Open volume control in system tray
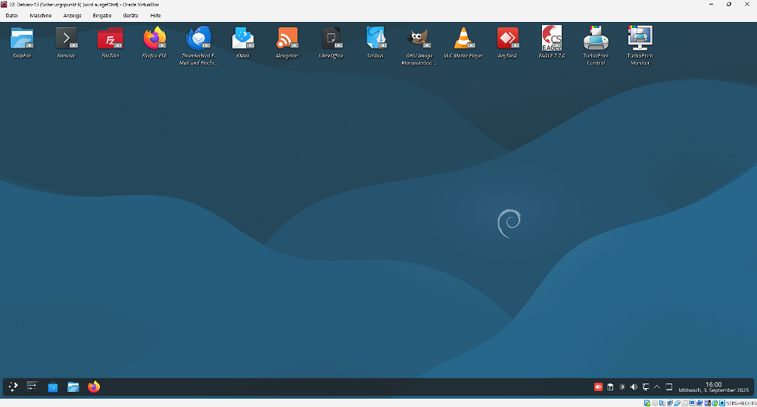Viewport: 757px width, 407px height. tap(634, 387)
